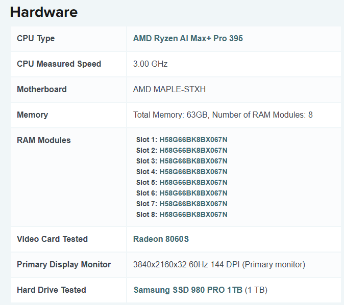Follow the Radeon 8060S video card link
The width and height of the screenshot is (344, 305).
pos(161,239)
